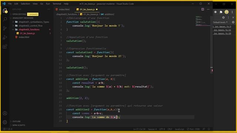The height and width of the screenshot is (133, 237).
Task: Select the 01_les_bases.js editor tab
Action: [x=87, y=9]
